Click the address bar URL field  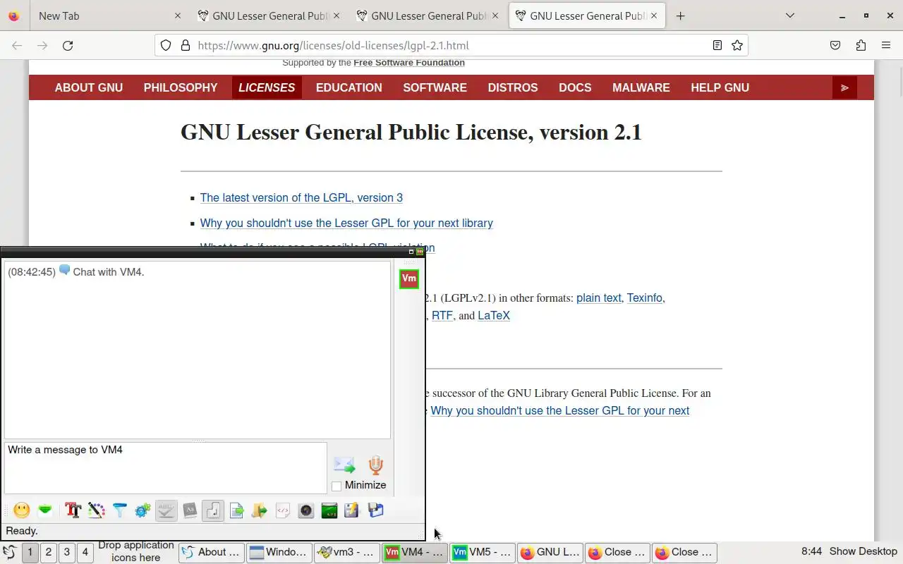pyautogui.click(x=451, y=45)
